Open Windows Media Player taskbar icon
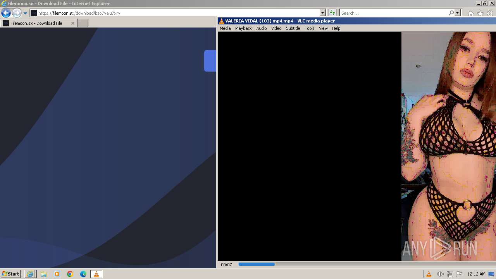This screenshot has width=496, height=279. (57, 274)
